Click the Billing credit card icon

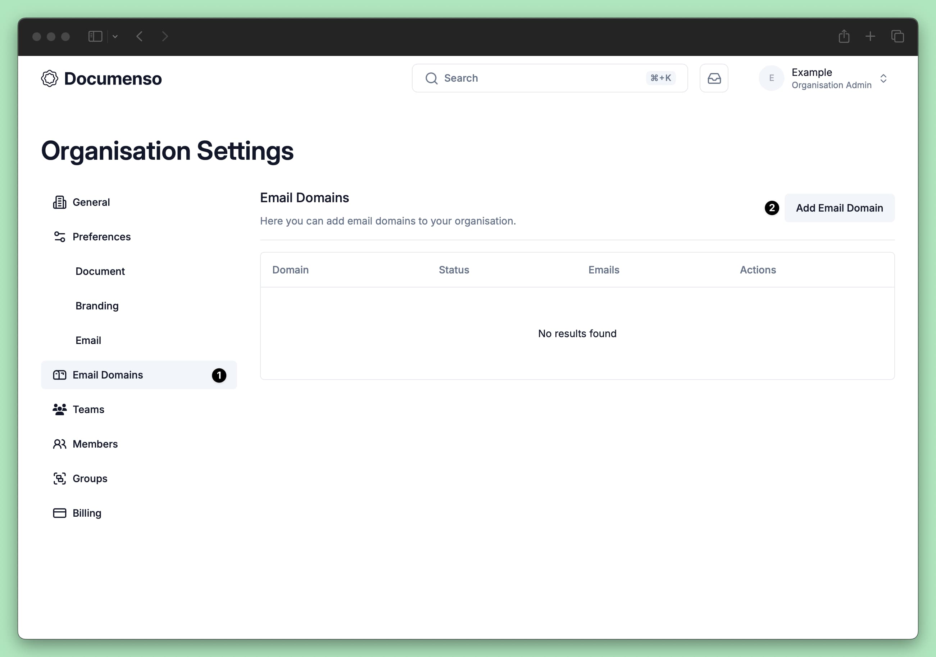coord(59,513)
